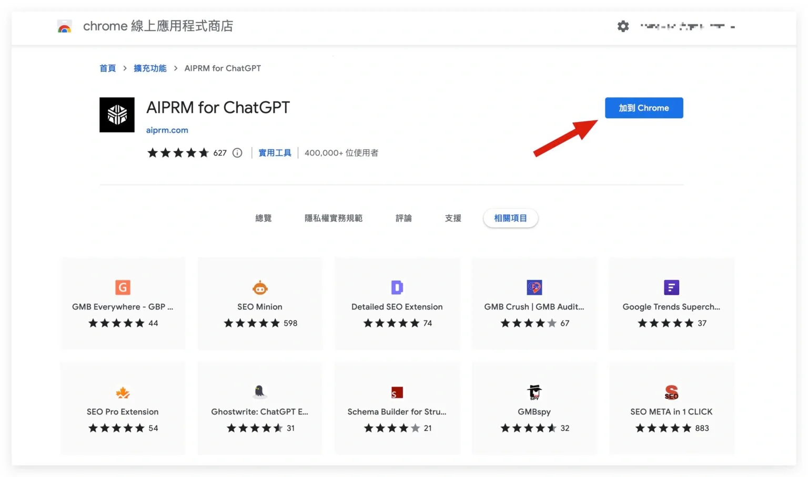Click the SEO Pro Extension leaf icon
The height and width of the screenshot is (477, 808).
coord(123,392)
